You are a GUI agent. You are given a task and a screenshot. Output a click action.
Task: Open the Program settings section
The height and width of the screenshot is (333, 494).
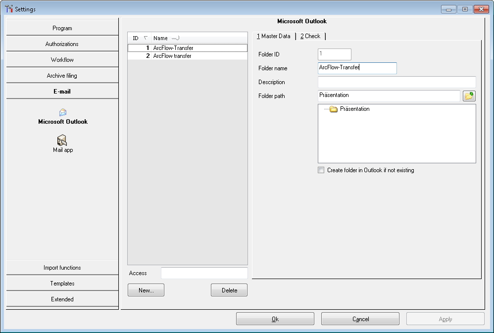tap(62, 28)
